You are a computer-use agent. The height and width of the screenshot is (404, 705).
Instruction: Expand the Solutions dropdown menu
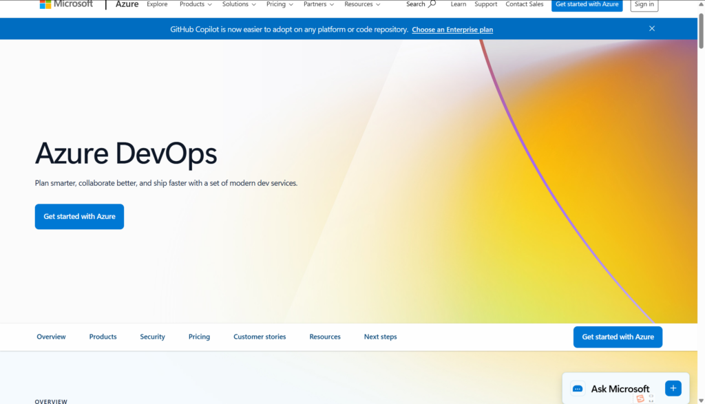(239, 4)
